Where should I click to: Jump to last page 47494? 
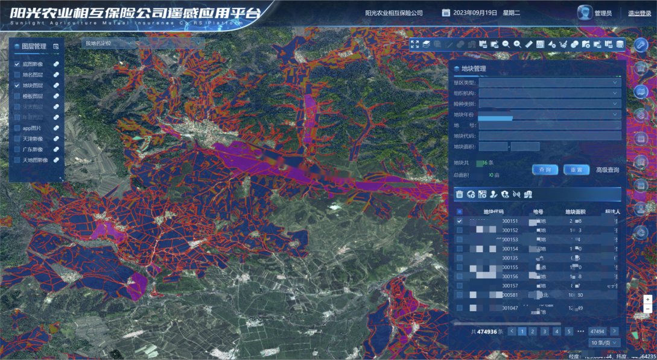[597, 331]
